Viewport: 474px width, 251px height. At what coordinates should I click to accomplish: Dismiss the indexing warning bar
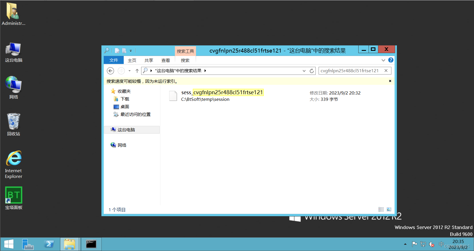390,81
